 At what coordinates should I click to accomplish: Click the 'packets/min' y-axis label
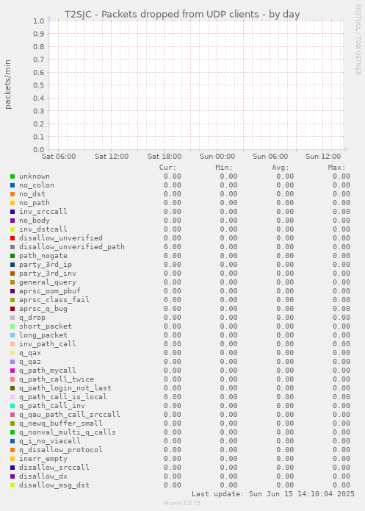pos(8,85)
